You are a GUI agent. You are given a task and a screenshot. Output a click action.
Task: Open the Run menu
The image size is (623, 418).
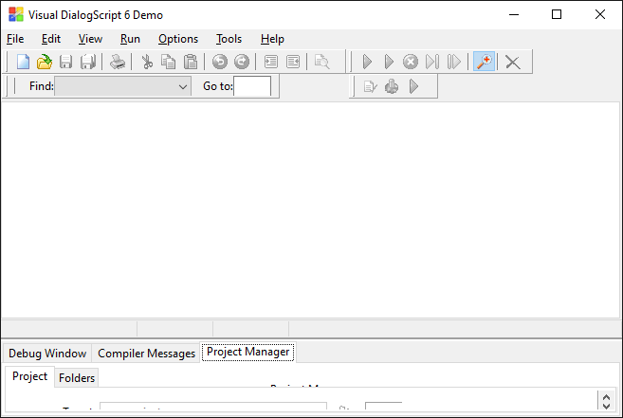point(130,39)
